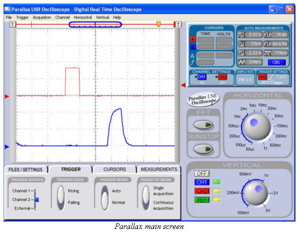Select CH2 in the Vertical panel
Viewport: 299px width, 233px height.
pyautogui.click(x=202, y=191)
